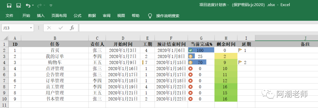The image size is (318, 108).
Task: Open Customize Quick Access Toolbar dropdown
Action: click(x=51, y=6)
